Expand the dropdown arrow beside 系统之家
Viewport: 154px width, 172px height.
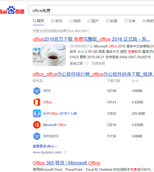87,63
